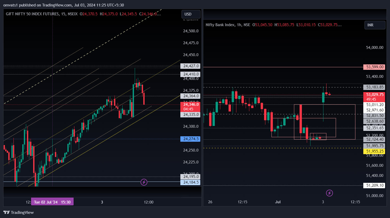
Task: Click the 52,638.60 price label
Action: point(374,121)
